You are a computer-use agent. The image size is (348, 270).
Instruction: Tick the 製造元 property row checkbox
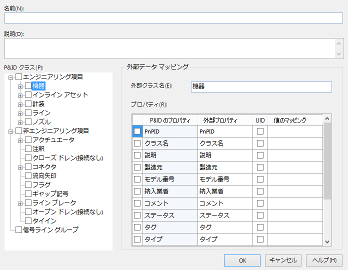(137, 167)
